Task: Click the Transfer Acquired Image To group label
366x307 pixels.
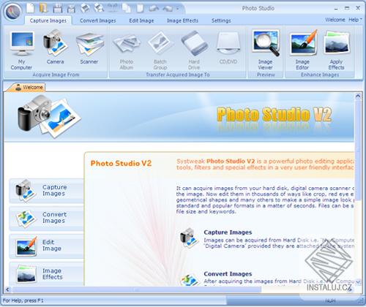Action: [x=178, y=75]
